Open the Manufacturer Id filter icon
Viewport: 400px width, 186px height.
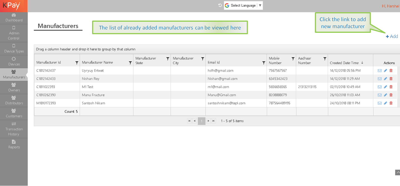77,63
